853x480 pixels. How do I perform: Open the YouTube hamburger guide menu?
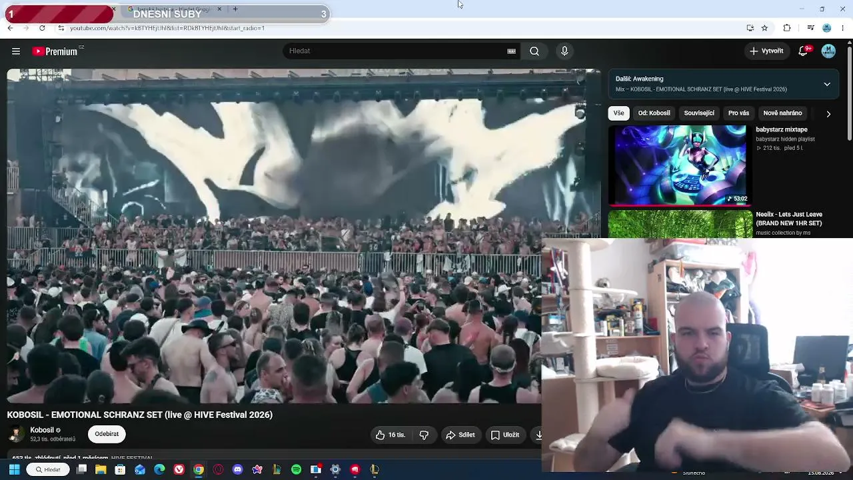point(16,51)
